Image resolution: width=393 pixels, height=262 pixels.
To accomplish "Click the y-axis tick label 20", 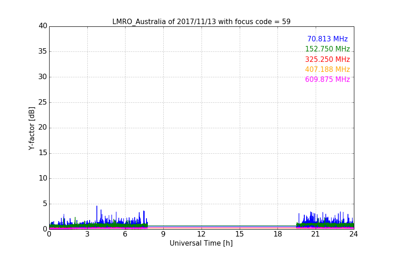I will (x=43, y=127).
